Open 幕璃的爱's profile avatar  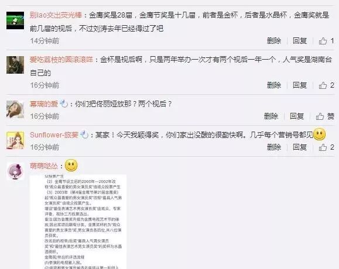point(15,109)
